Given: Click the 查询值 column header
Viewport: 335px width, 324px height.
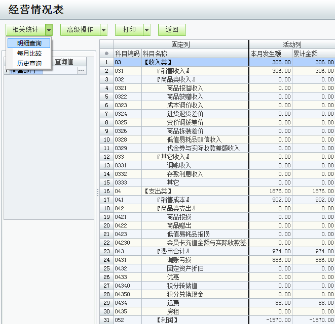Looking at the screenshot, I should (x=64, y=62).
